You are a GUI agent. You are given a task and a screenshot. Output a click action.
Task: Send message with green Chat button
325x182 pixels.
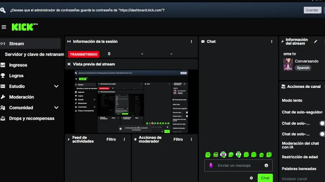pos(265,178)
